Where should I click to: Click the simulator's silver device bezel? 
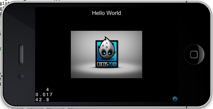(x=106, y=107)
